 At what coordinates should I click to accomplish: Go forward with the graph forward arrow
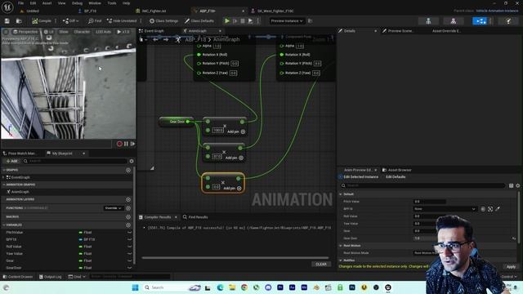(166, 39)
